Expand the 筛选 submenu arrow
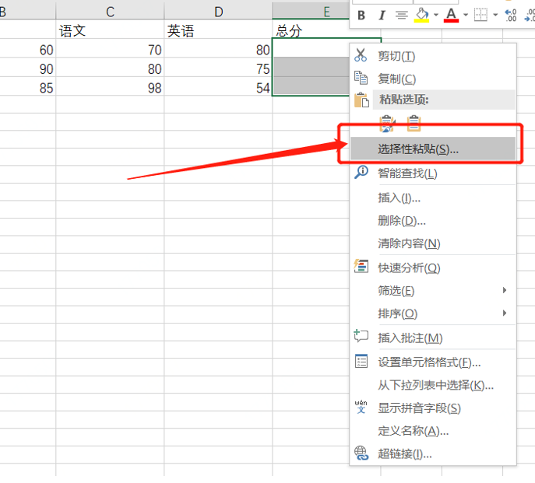Image resolution: width=535 pixels, height=483 pixels. (505, 290)
